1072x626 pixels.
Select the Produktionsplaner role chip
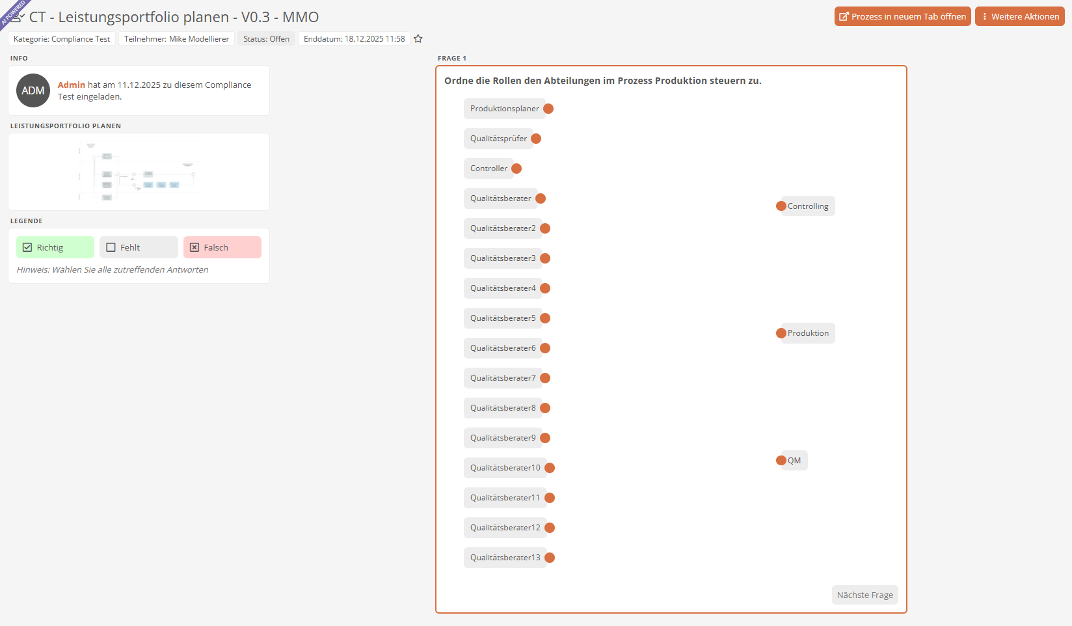click(x=505, y=109)
